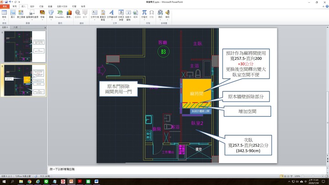Screen dimensions: 329x185
Task: Switch to the Animations (動畫) ribbon tab
Action: pos(50,6)
